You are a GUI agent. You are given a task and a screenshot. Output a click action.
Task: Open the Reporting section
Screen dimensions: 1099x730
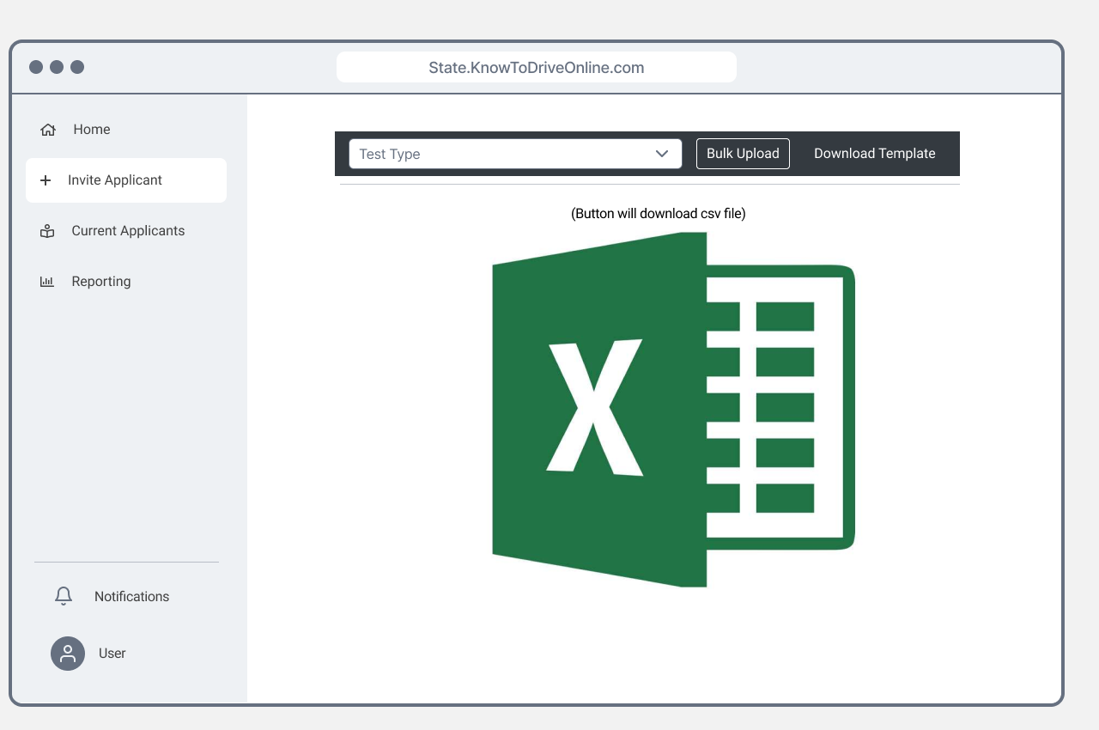pos(101,282)
